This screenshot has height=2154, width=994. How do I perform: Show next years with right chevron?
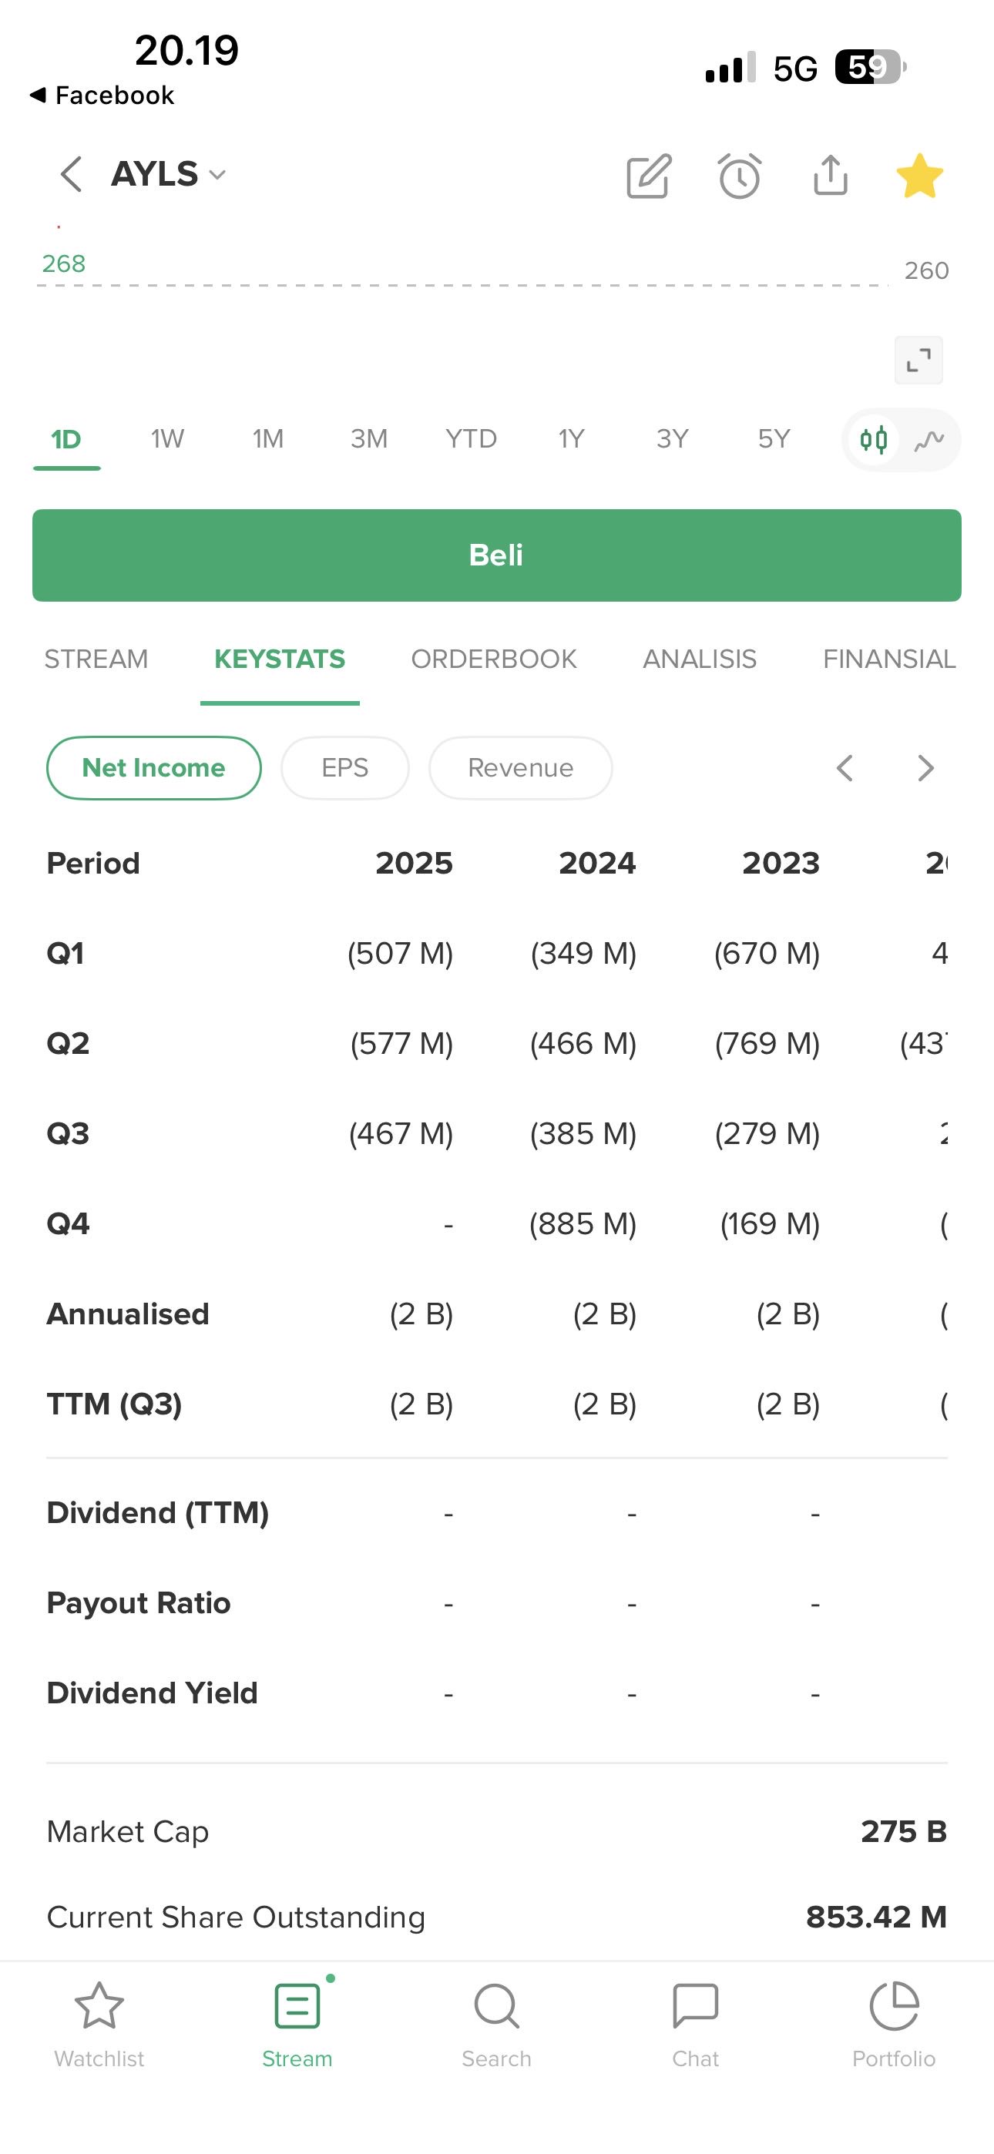(925, 767)
